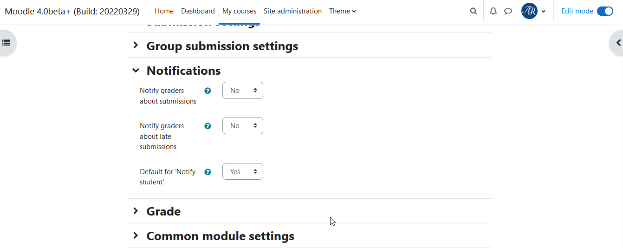This screenshot has width=623, height=248.
Task: Click the user avatar in the header
Action: point(529,11)
